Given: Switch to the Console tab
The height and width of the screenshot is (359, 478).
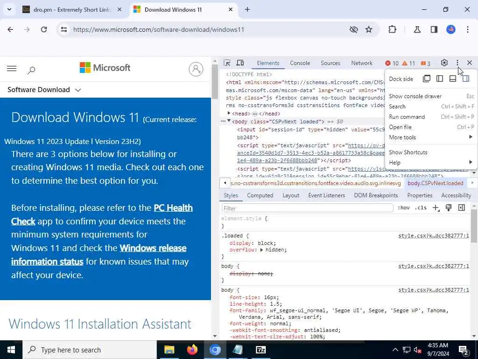Looking at the screenshot, I should (300, 63).
